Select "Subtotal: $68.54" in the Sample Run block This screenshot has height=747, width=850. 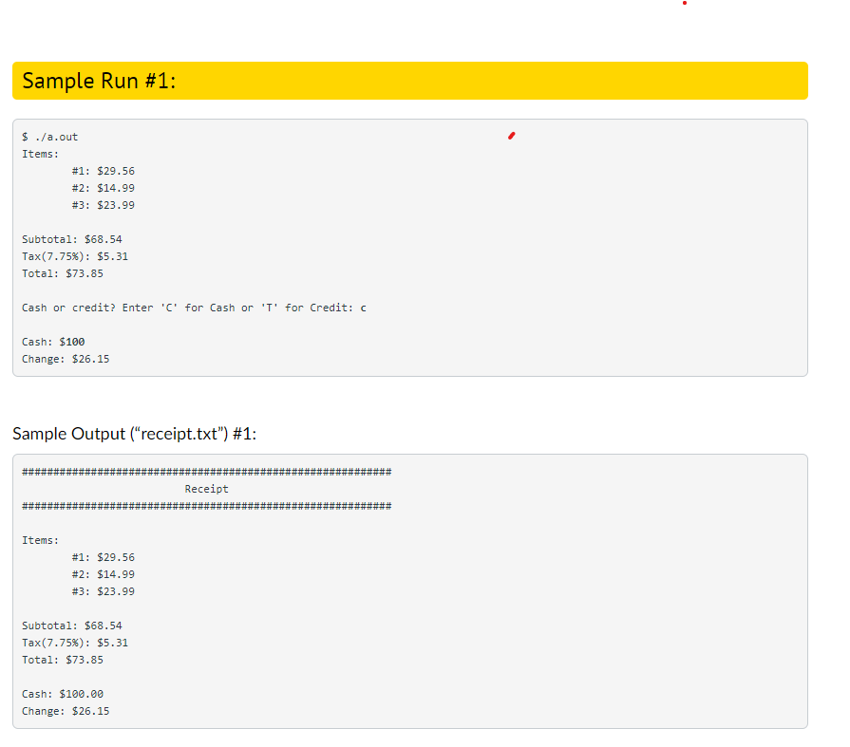[72, 239]
